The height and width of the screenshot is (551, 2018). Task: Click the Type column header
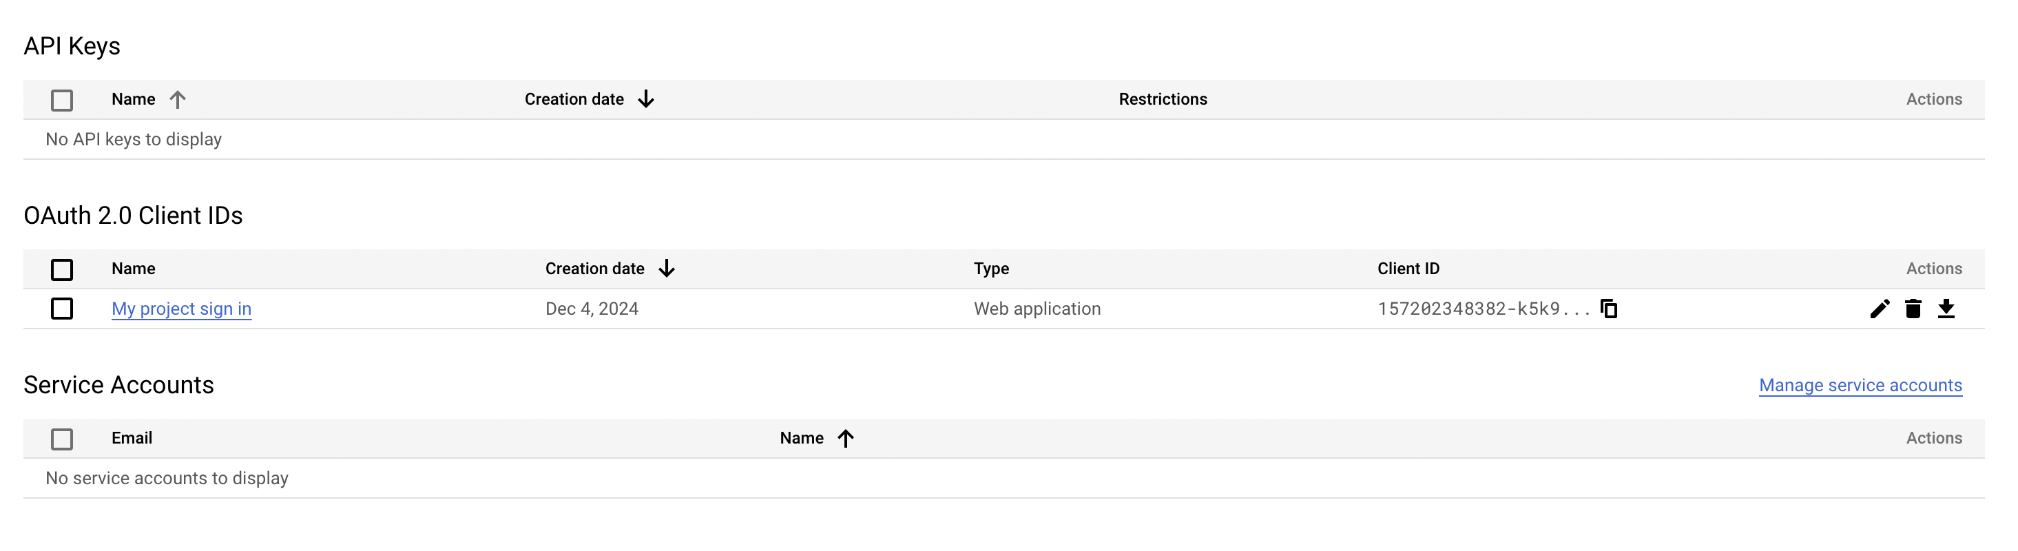click(x=991, y=269)
